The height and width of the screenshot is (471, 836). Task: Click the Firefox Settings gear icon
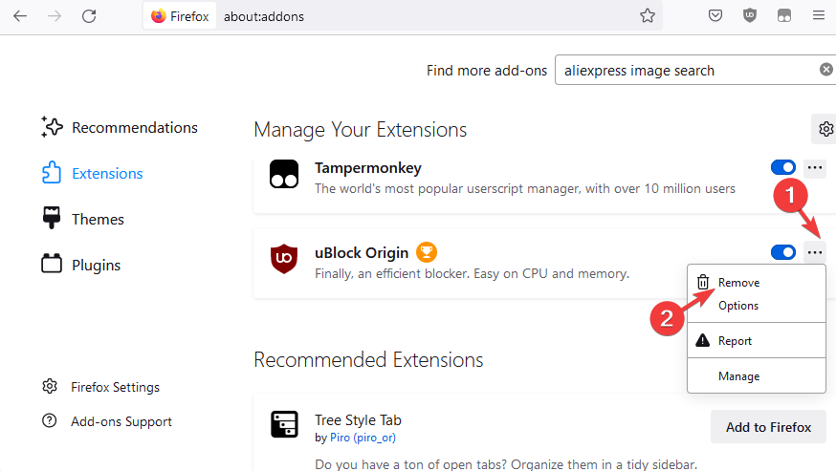[50, 386]
